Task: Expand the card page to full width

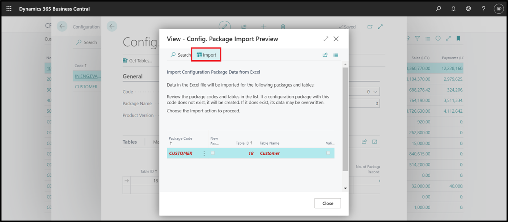Action: pos(380,27)
